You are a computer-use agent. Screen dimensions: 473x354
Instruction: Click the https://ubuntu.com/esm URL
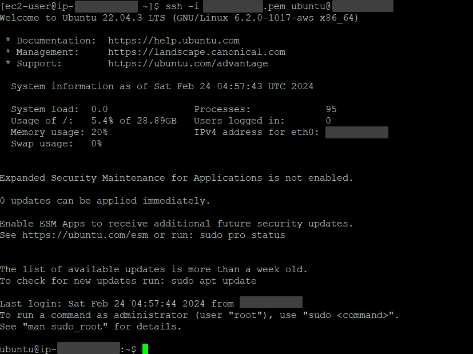tap(85, 235)
